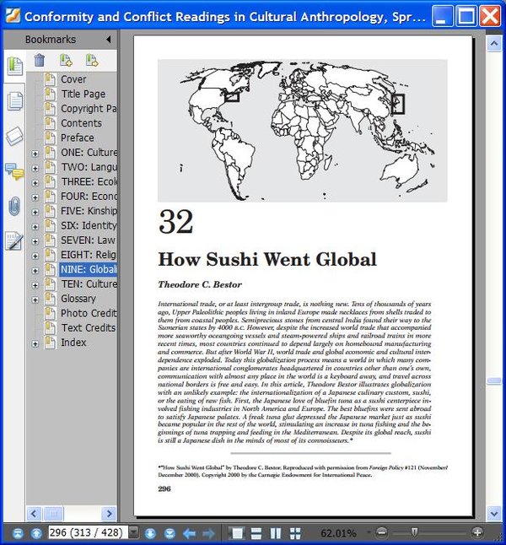Expand the SIX: Identity bookmark
Screen dimensions: 506x545
pos(35,227)
